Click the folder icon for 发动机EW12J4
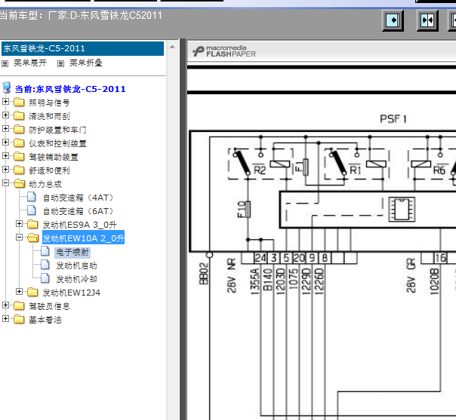 (32, 293)
